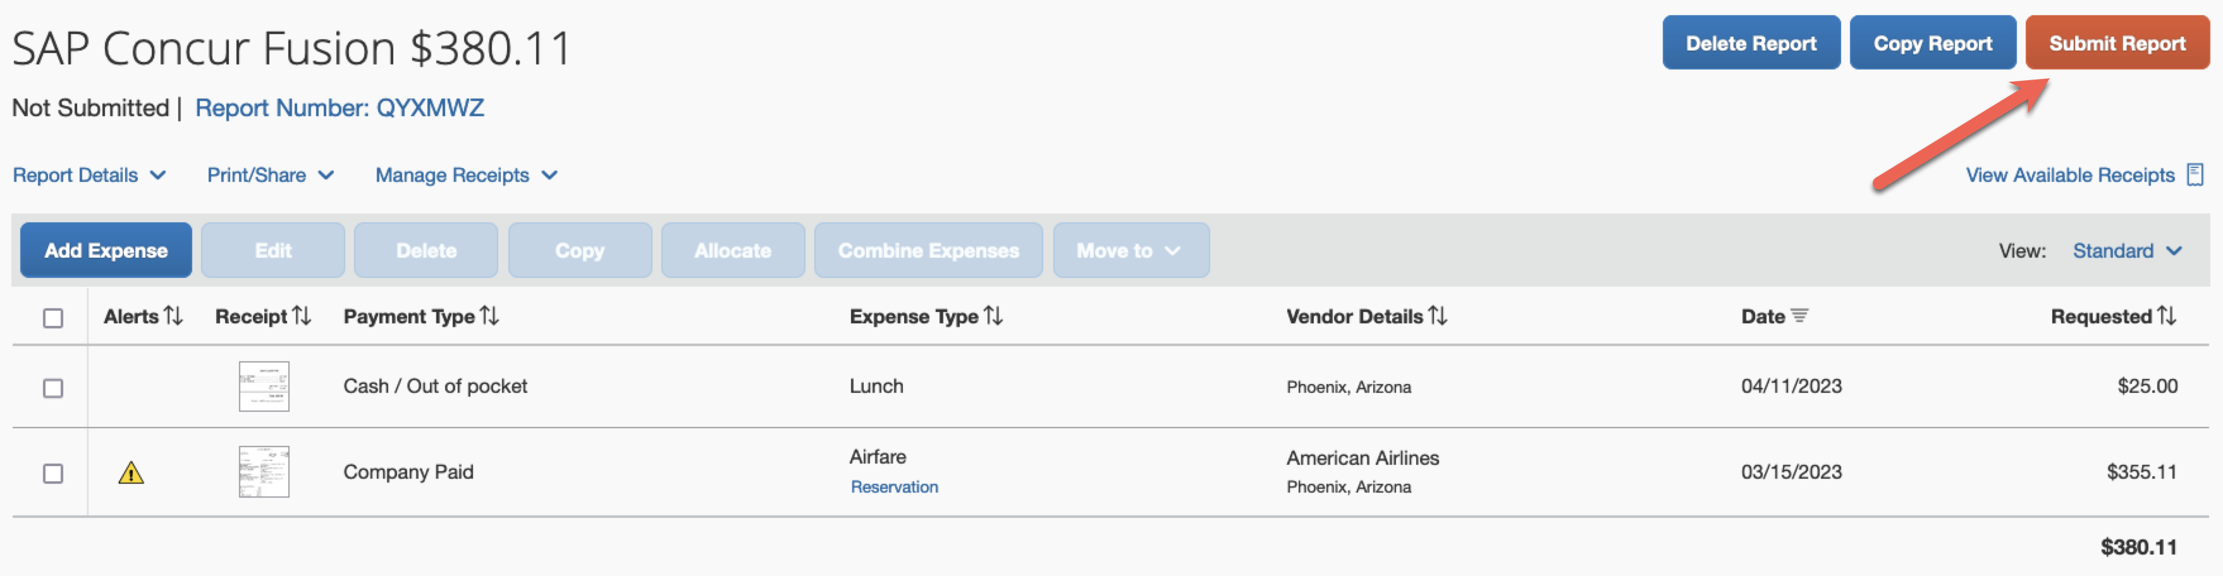Click the receipt icon beside View Available Receipts

(2195, 175)
